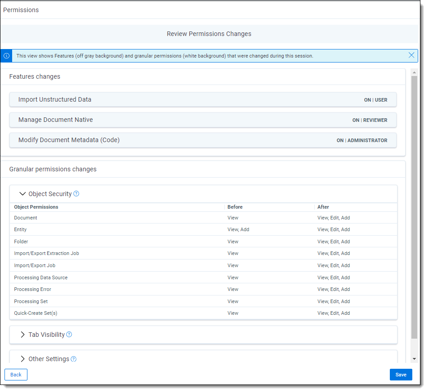Click Document's After value 'View, Edit, Add'

(334, 218)
